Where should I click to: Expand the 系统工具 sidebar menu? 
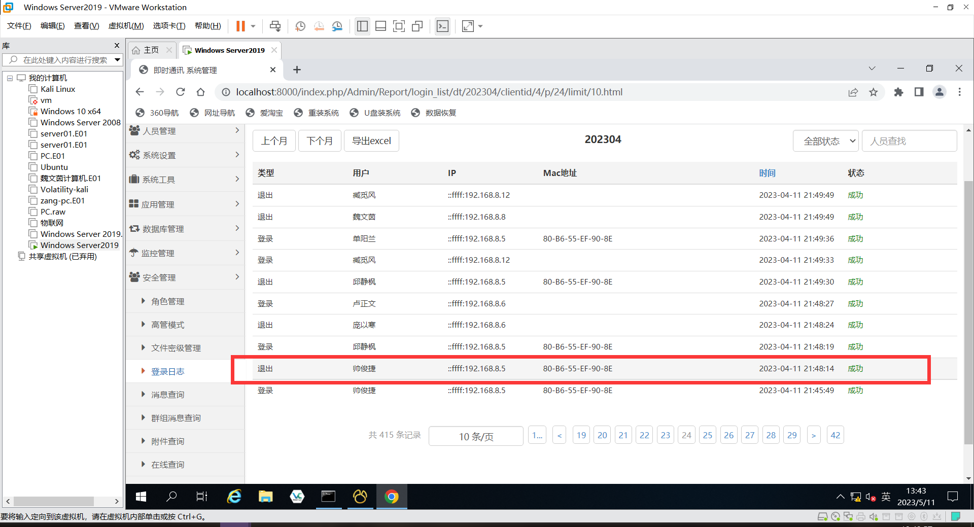point(185,180)
